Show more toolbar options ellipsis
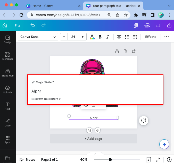 [x=167, y=37]
